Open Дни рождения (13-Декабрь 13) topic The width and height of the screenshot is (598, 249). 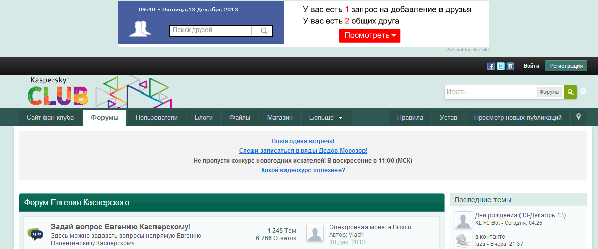point(520,215)
